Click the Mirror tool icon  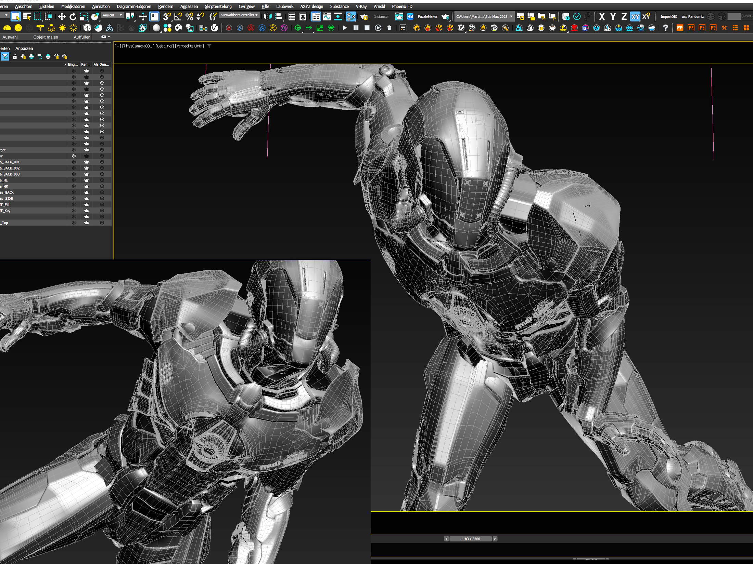pyautogui.click(x=267, y=16)
